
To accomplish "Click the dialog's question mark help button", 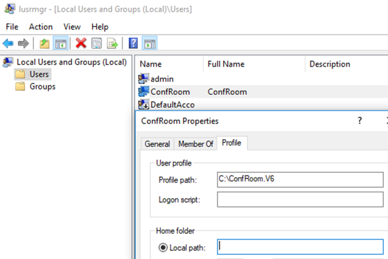I will point(359,121).
